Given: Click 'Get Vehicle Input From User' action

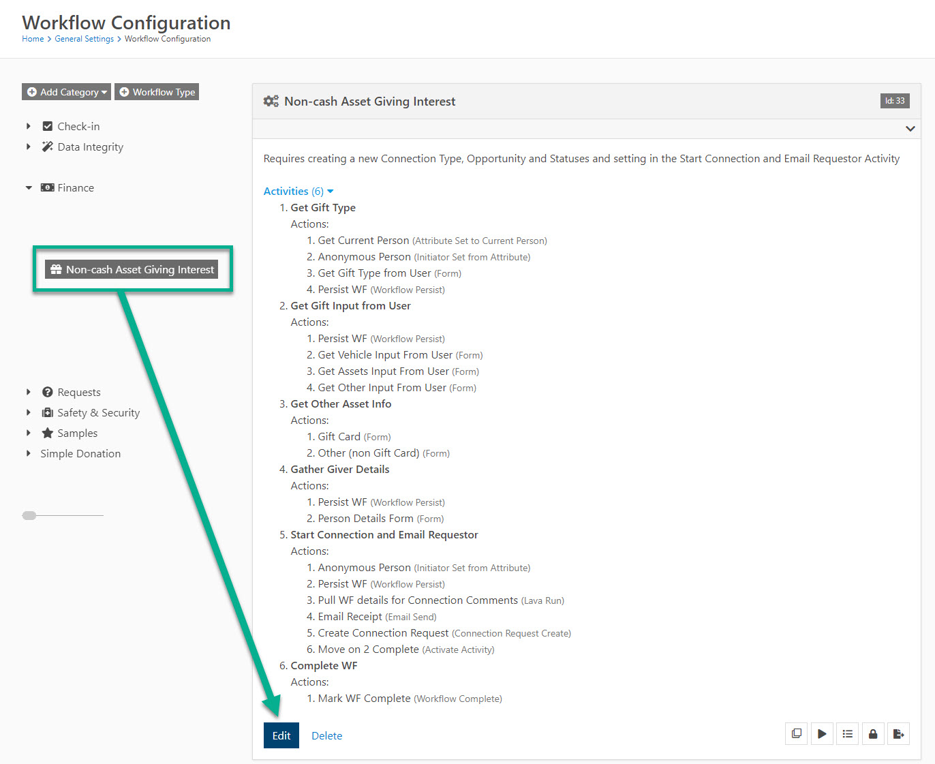Looking at the screenshot, I should pyautogui.click(x=385, y=355).
